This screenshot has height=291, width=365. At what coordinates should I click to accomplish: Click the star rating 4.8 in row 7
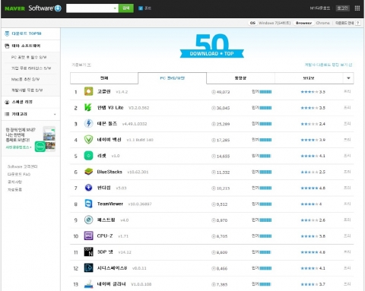click(x=313, y=188)
